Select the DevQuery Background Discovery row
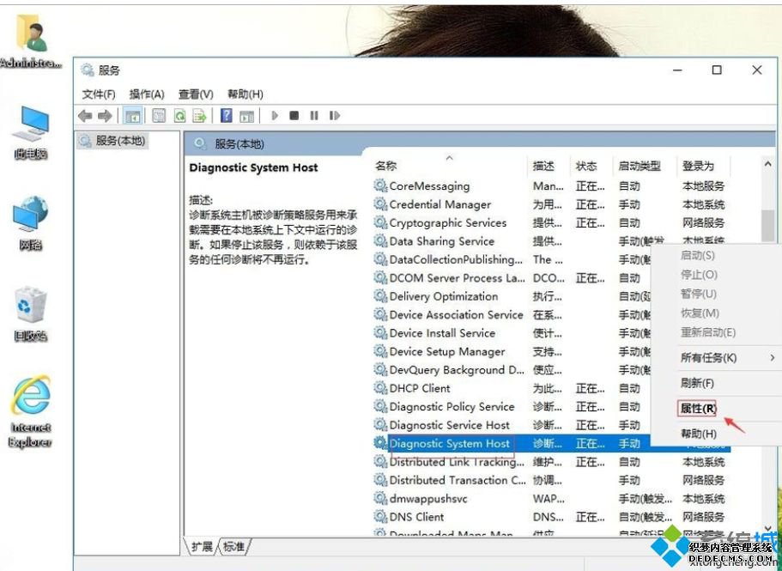This screenshot has height=571, width=782. [x=512, y=370]
